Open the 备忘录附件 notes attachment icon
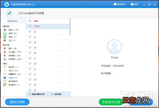 tap(5, 81)
